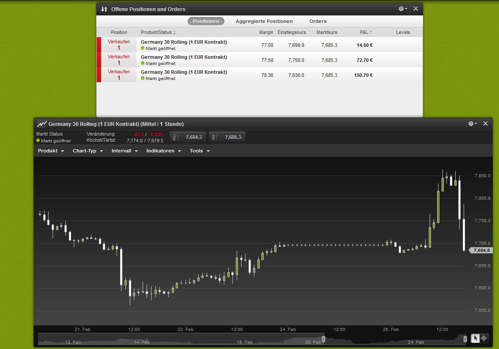This screenshot has height=349, width=499.
Task: Open the Intervall dropdown menu
Action: [125, 151]
